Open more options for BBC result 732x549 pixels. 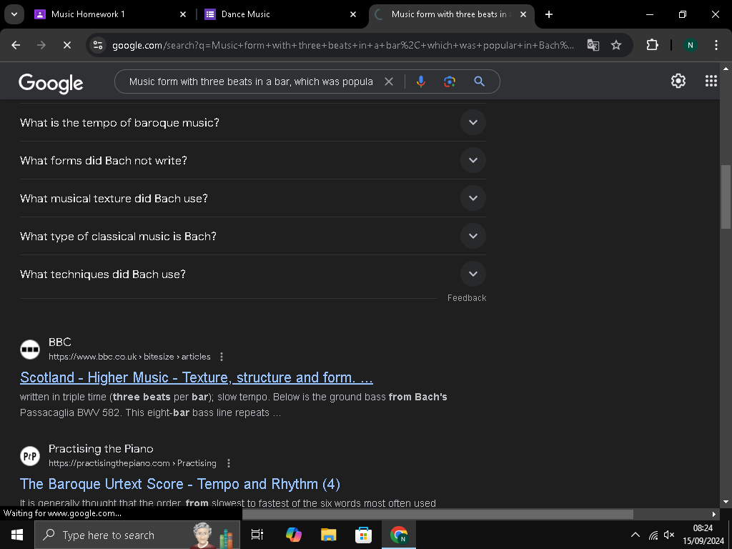point(222,357)
